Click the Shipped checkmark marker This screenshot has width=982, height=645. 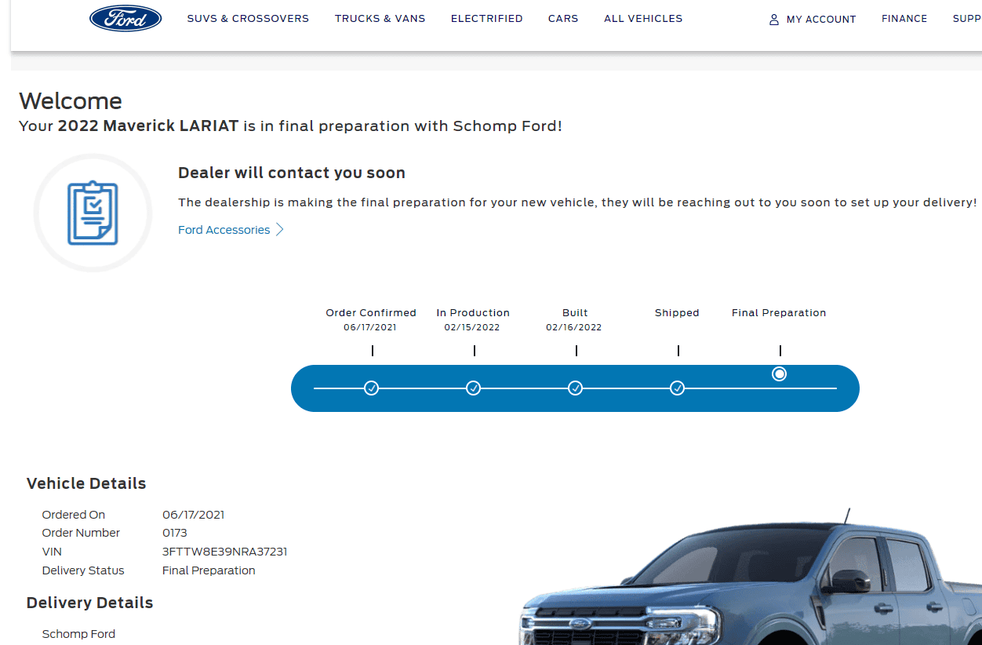point(678,388)
